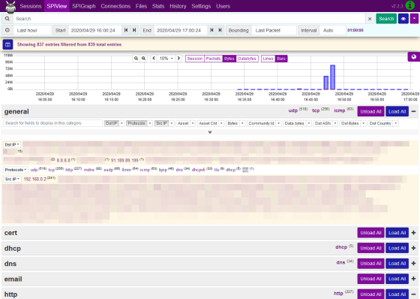Jump end time to end of day
The image size is (420, 299).
(x=220, y=30)
